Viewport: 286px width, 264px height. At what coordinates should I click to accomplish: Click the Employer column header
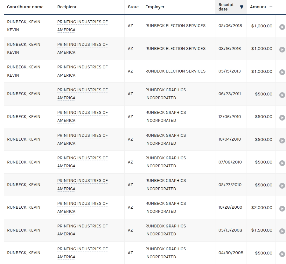[x=155, y=7]
